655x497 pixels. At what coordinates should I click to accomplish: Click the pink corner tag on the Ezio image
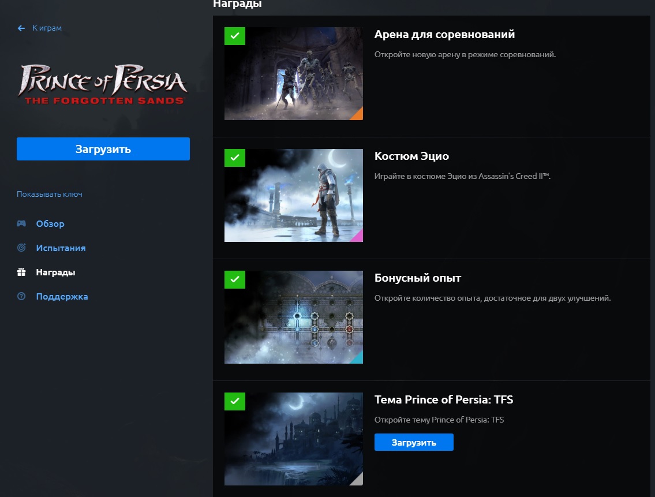click(358, 237)
